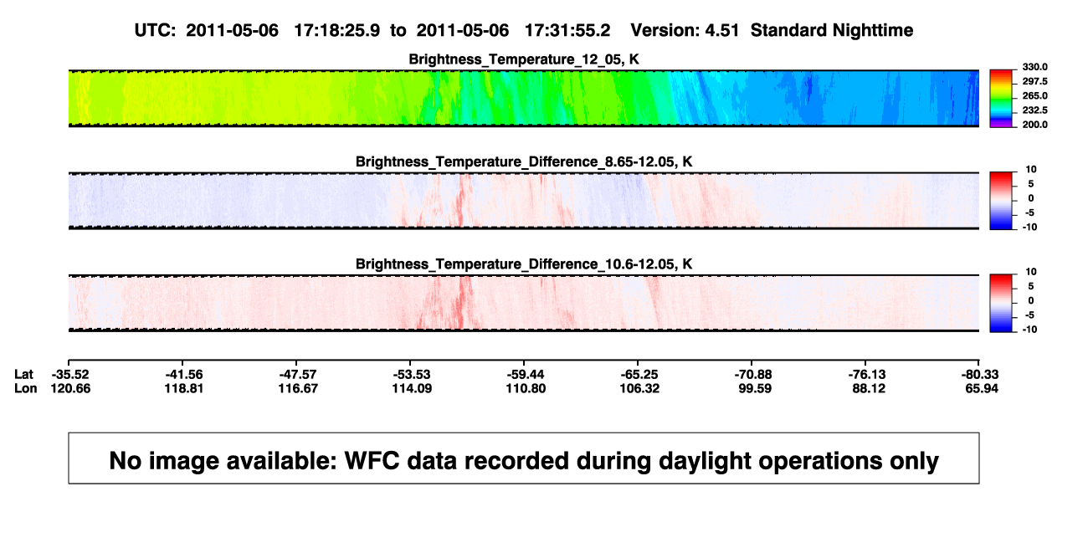1088x558 pixels.
Task: Click longitude value 106.32
Action: click(x=638, y=388)
